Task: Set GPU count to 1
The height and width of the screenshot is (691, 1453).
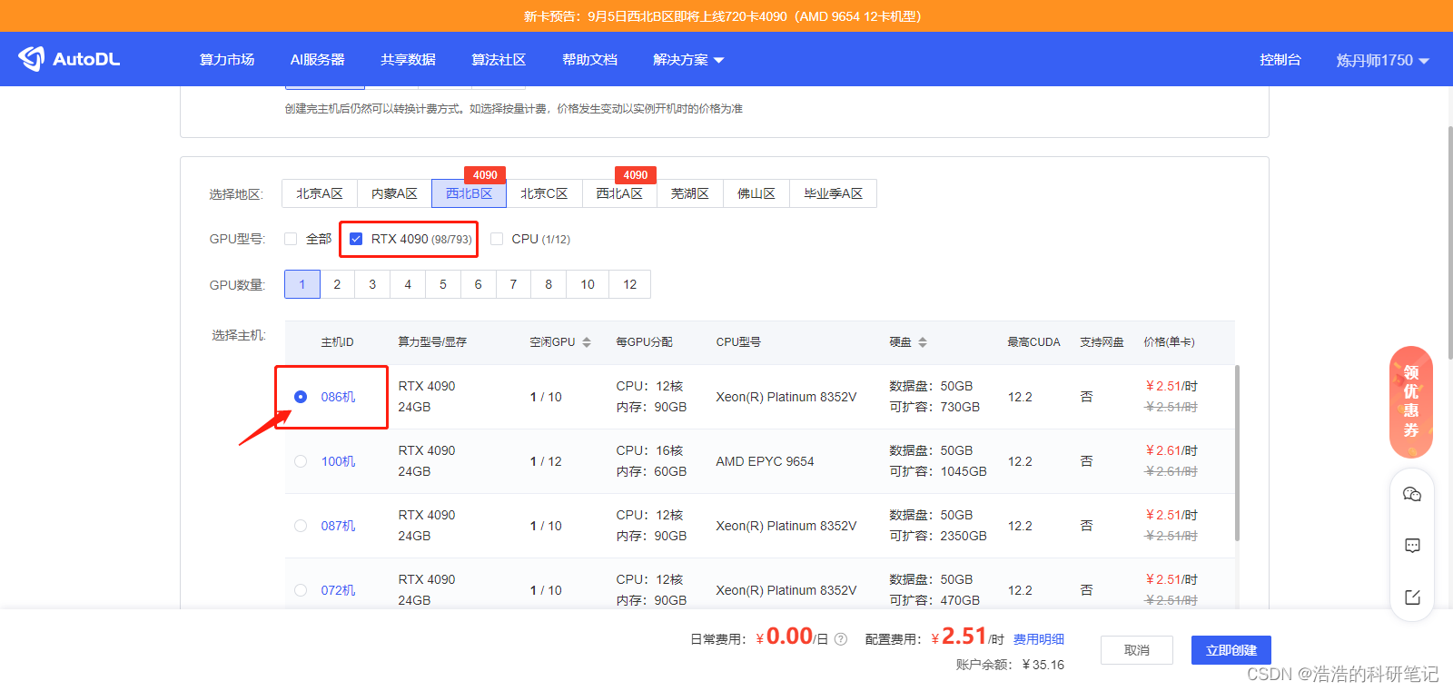Action: coord(302,284)
